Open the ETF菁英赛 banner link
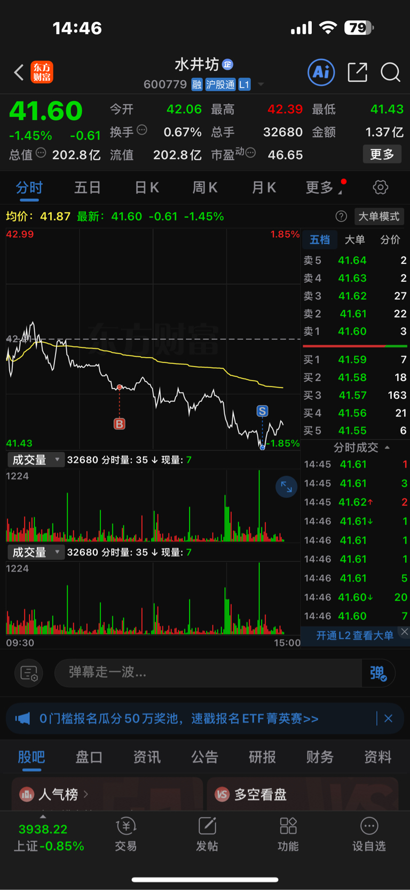Screen dimensions: 410x890 [179, 718]
